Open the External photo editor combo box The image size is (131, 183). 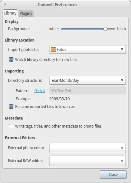(x=88, y=148)
